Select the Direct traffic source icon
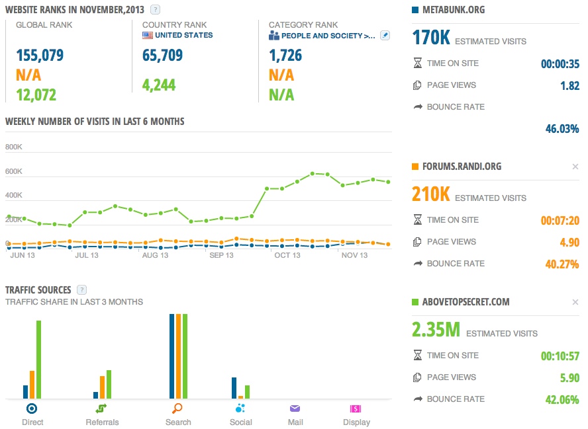 tap(33, 408)
